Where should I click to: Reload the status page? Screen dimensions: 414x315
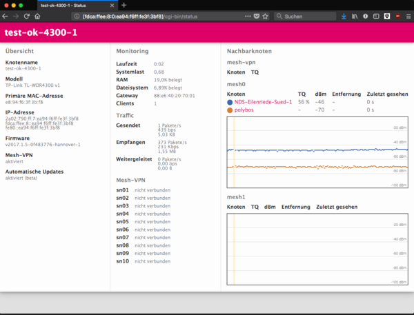(27, 15)
